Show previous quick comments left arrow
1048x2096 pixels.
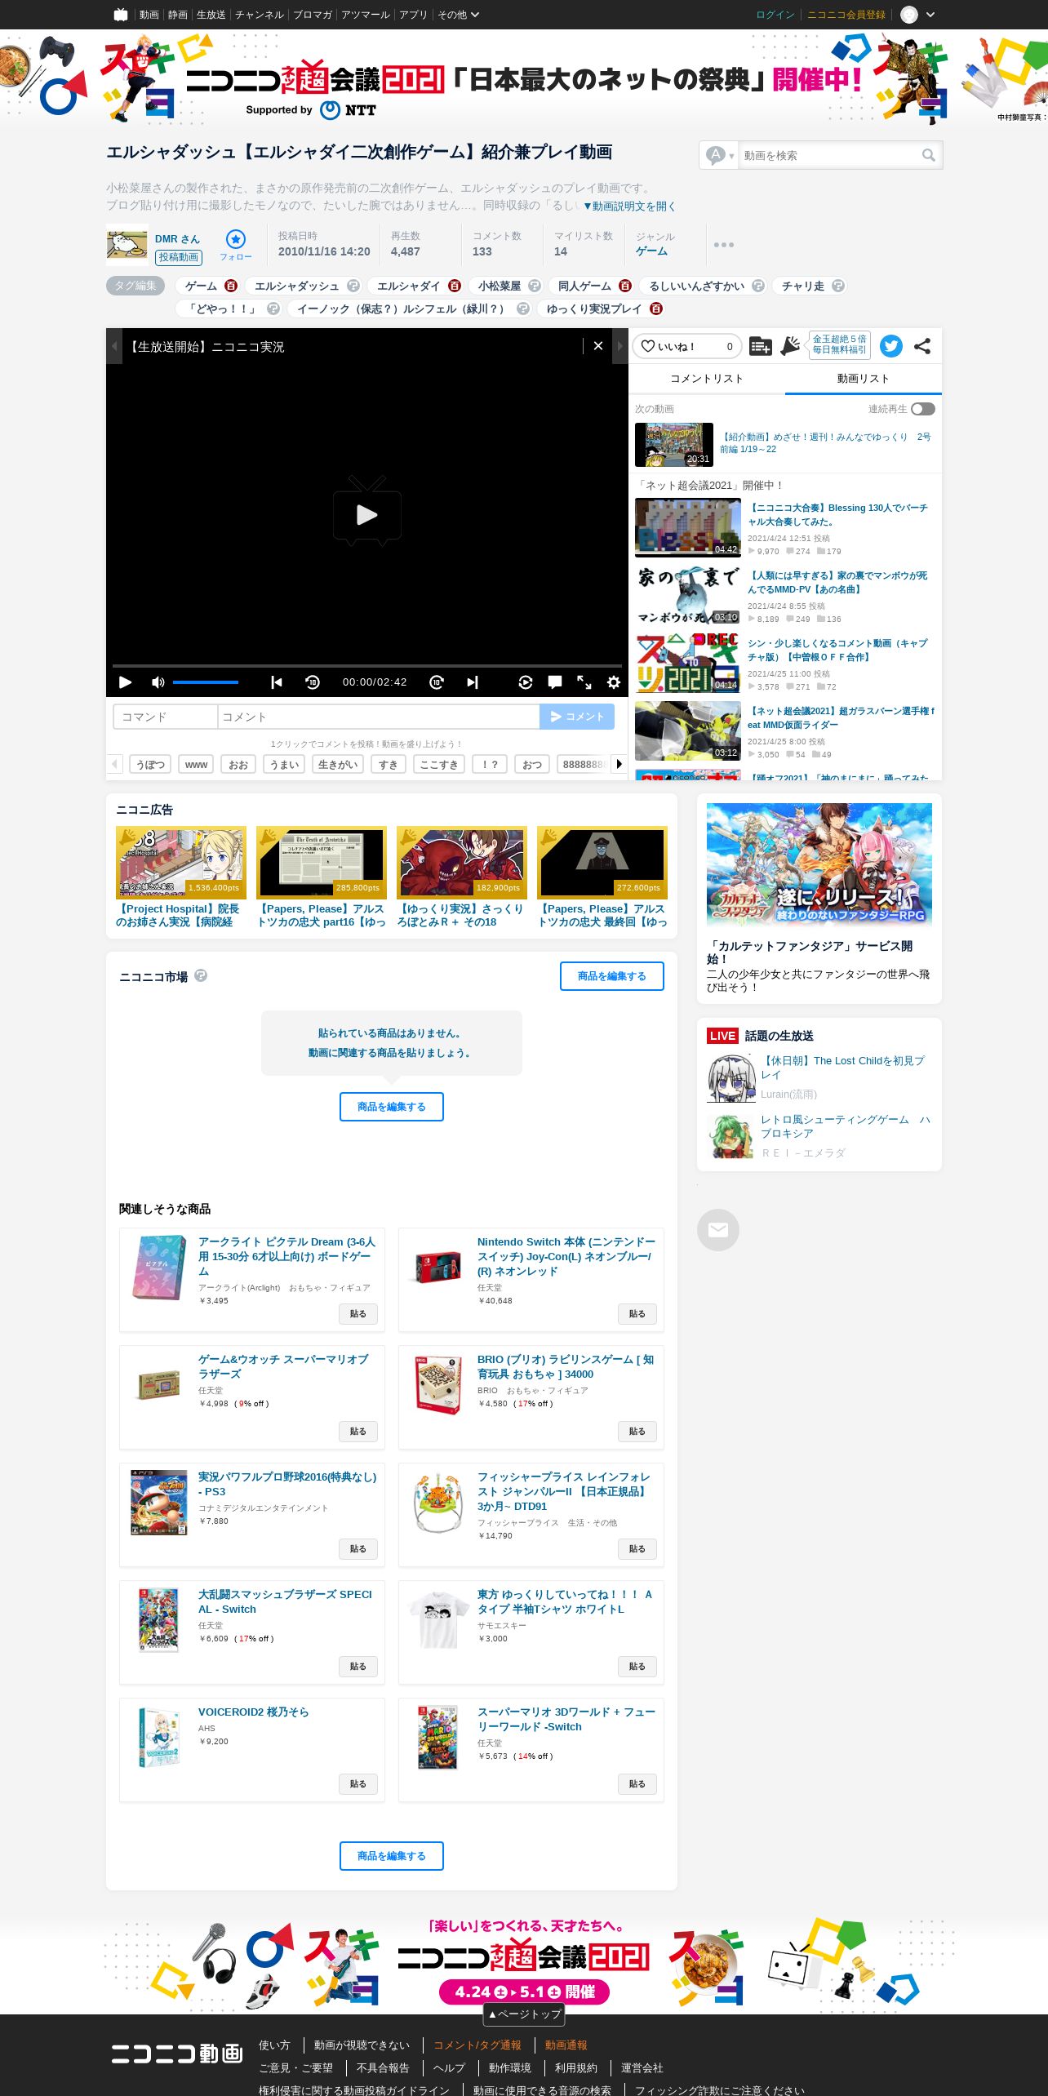[114, 764]
